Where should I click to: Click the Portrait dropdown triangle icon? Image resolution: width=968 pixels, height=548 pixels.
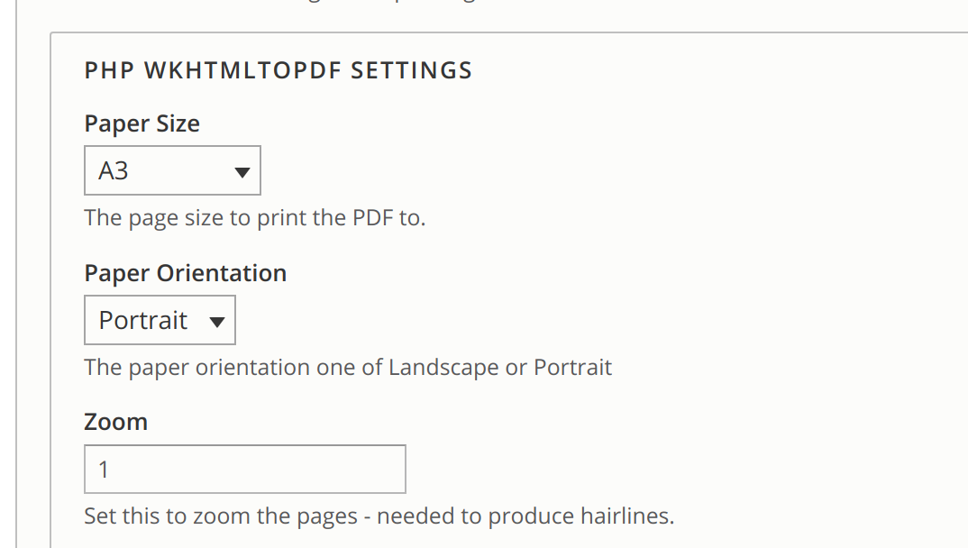(x=216, y=320)
